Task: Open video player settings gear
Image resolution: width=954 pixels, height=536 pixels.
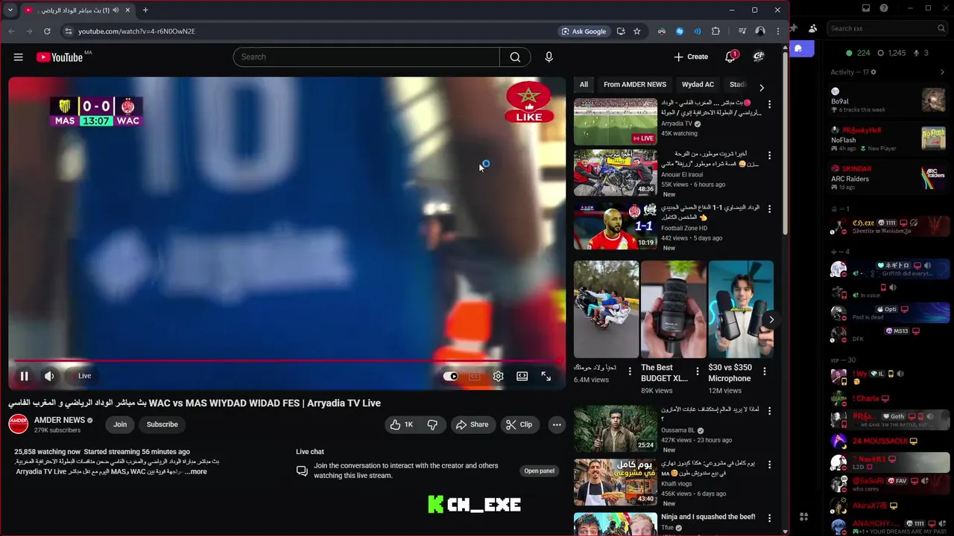Action: point(499,376)
